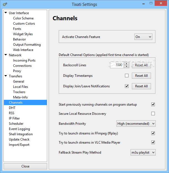Click Reset All for Join/Leave Notifications
Viewport: 169px width, 173px height.
tap(141, 86)
